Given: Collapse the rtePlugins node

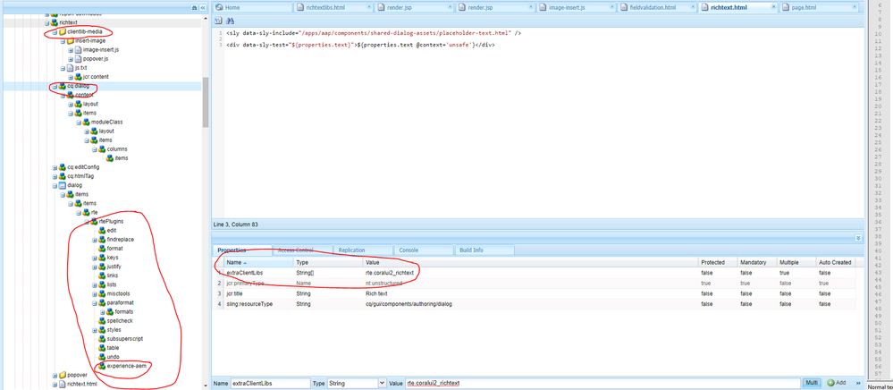Looking at the screenshot, I should [x=87, y=221].
